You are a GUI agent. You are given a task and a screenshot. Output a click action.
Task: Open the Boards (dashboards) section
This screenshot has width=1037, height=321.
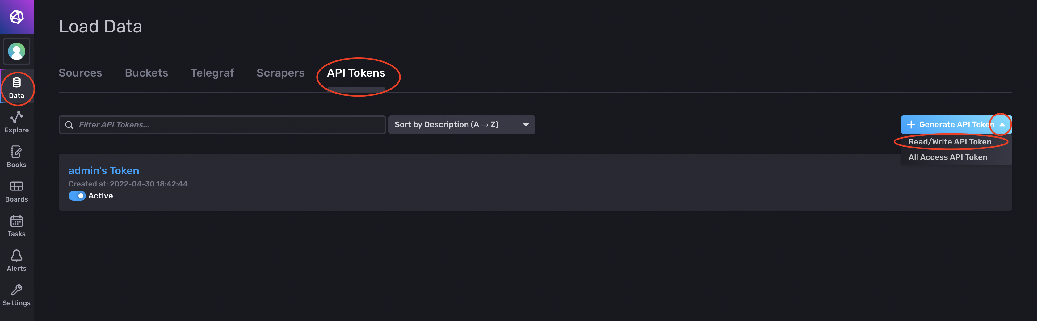[x=16, y=191]
